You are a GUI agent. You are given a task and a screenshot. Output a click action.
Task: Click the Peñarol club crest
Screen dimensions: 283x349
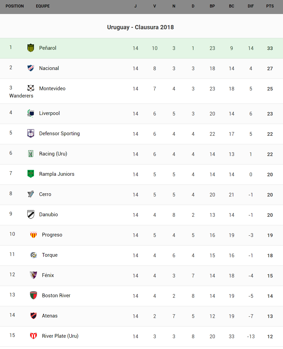pyautogui.click(x=31, y=48)
